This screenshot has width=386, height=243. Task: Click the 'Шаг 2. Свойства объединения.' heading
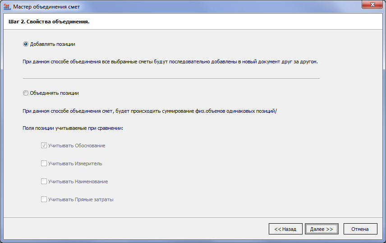(49, 22)
